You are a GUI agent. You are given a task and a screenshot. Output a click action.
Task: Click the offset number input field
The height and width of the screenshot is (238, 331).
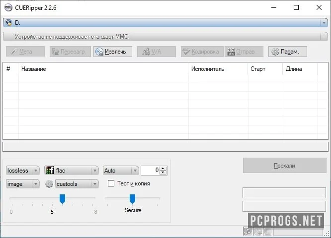[151, 171]
